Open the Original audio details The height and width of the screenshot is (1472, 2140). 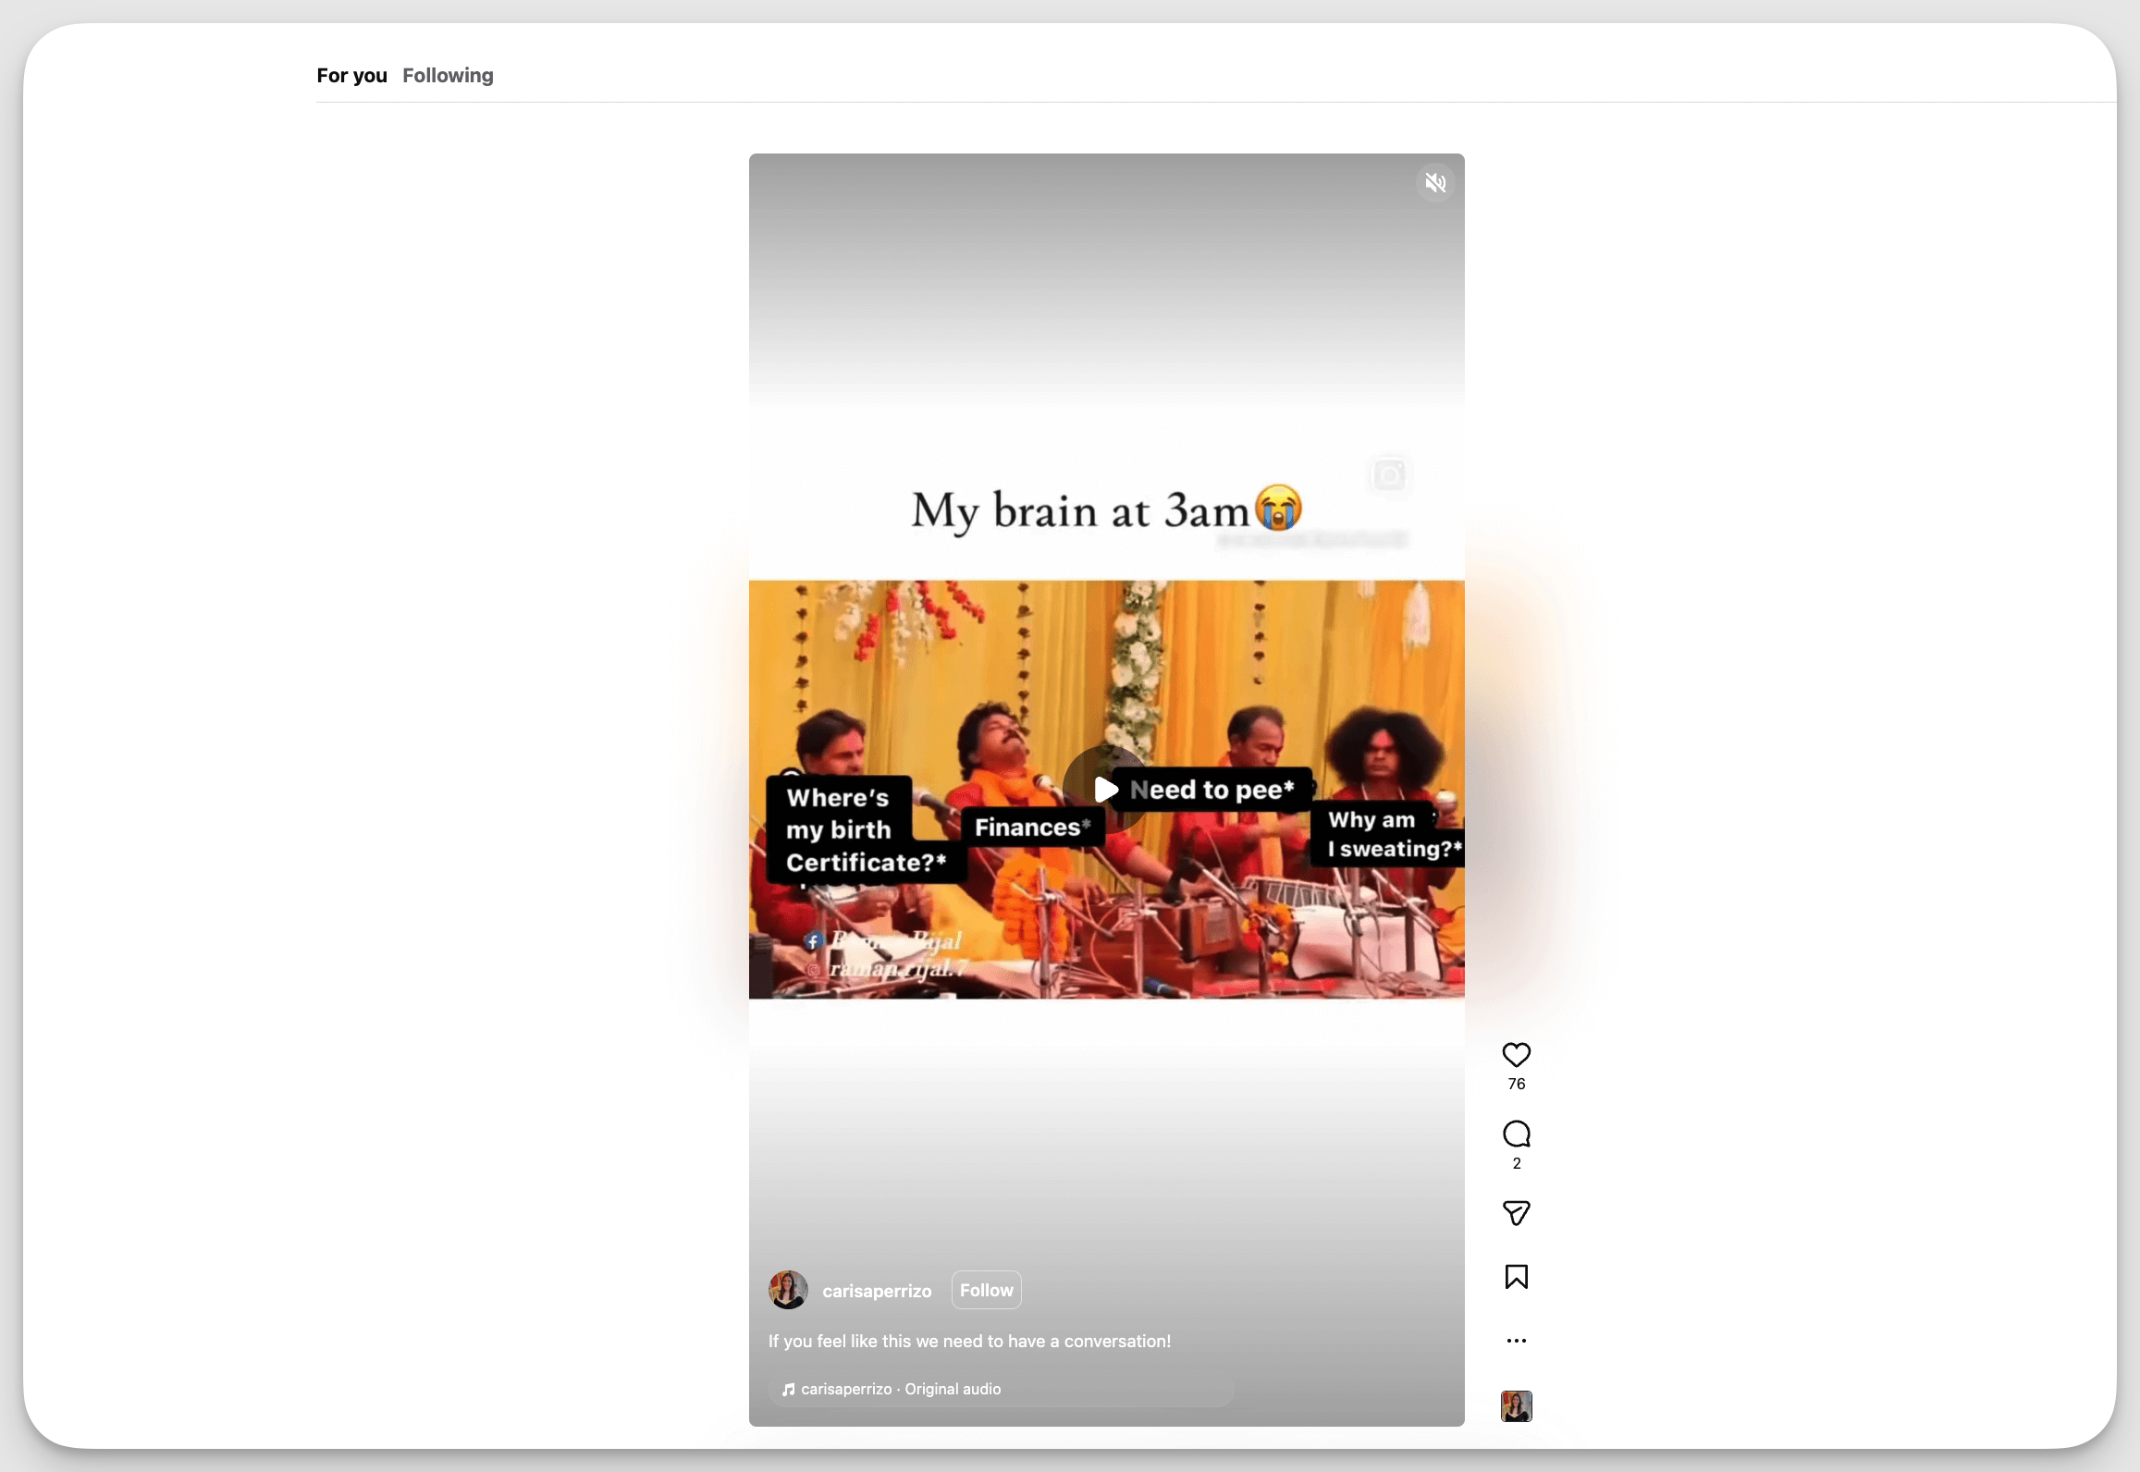(953, 1389)
